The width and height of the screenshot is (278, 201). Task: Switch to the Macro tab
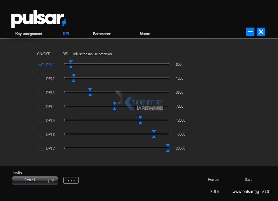[145, 34]
